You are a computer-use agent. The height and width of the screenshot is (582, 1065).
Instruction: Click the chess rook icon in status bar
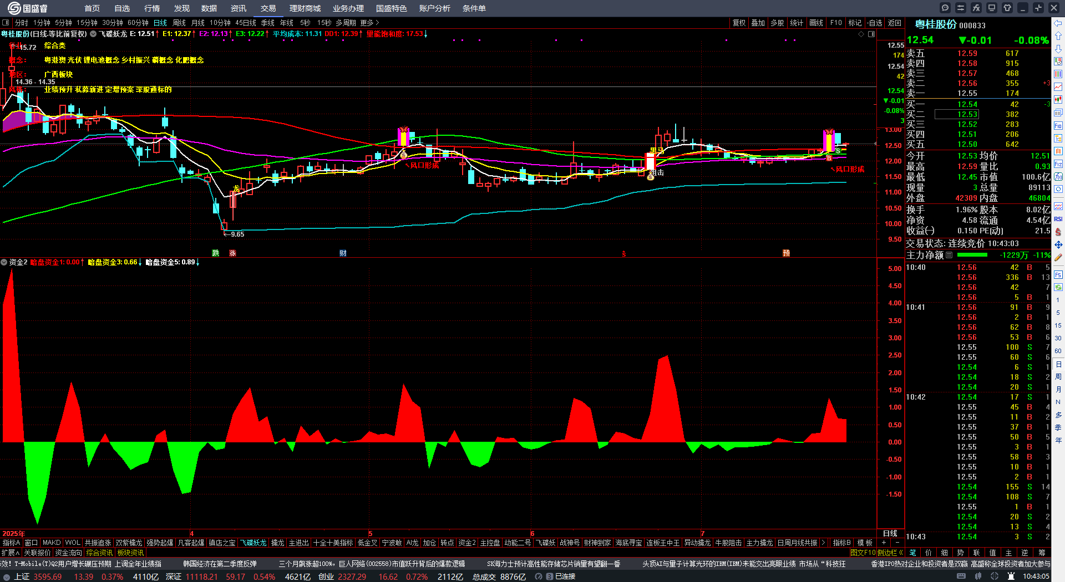pyautogui.click(x=1011, y=576)
